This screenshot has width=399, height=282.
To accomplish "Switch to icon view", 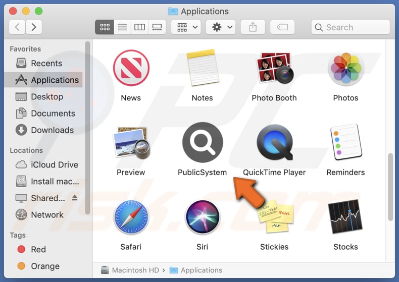I will (105, 27).
